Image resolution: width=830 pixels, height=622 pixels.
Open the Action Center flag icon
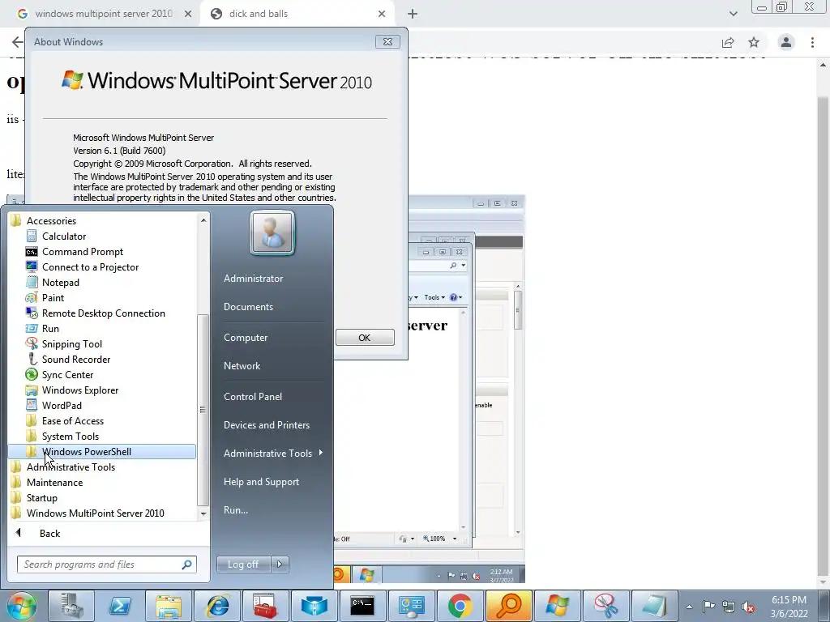[x=708, y=607]
